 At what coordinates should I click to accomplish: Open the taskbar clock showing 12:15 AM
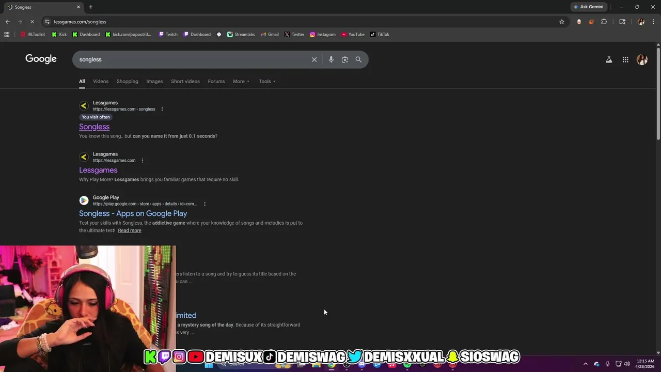point(646,363)
